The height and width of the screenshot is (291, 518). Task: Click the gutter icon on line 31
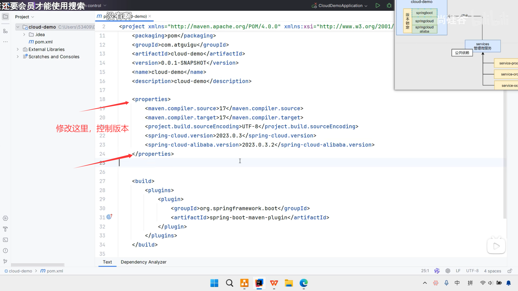click(x=109, y=217)
